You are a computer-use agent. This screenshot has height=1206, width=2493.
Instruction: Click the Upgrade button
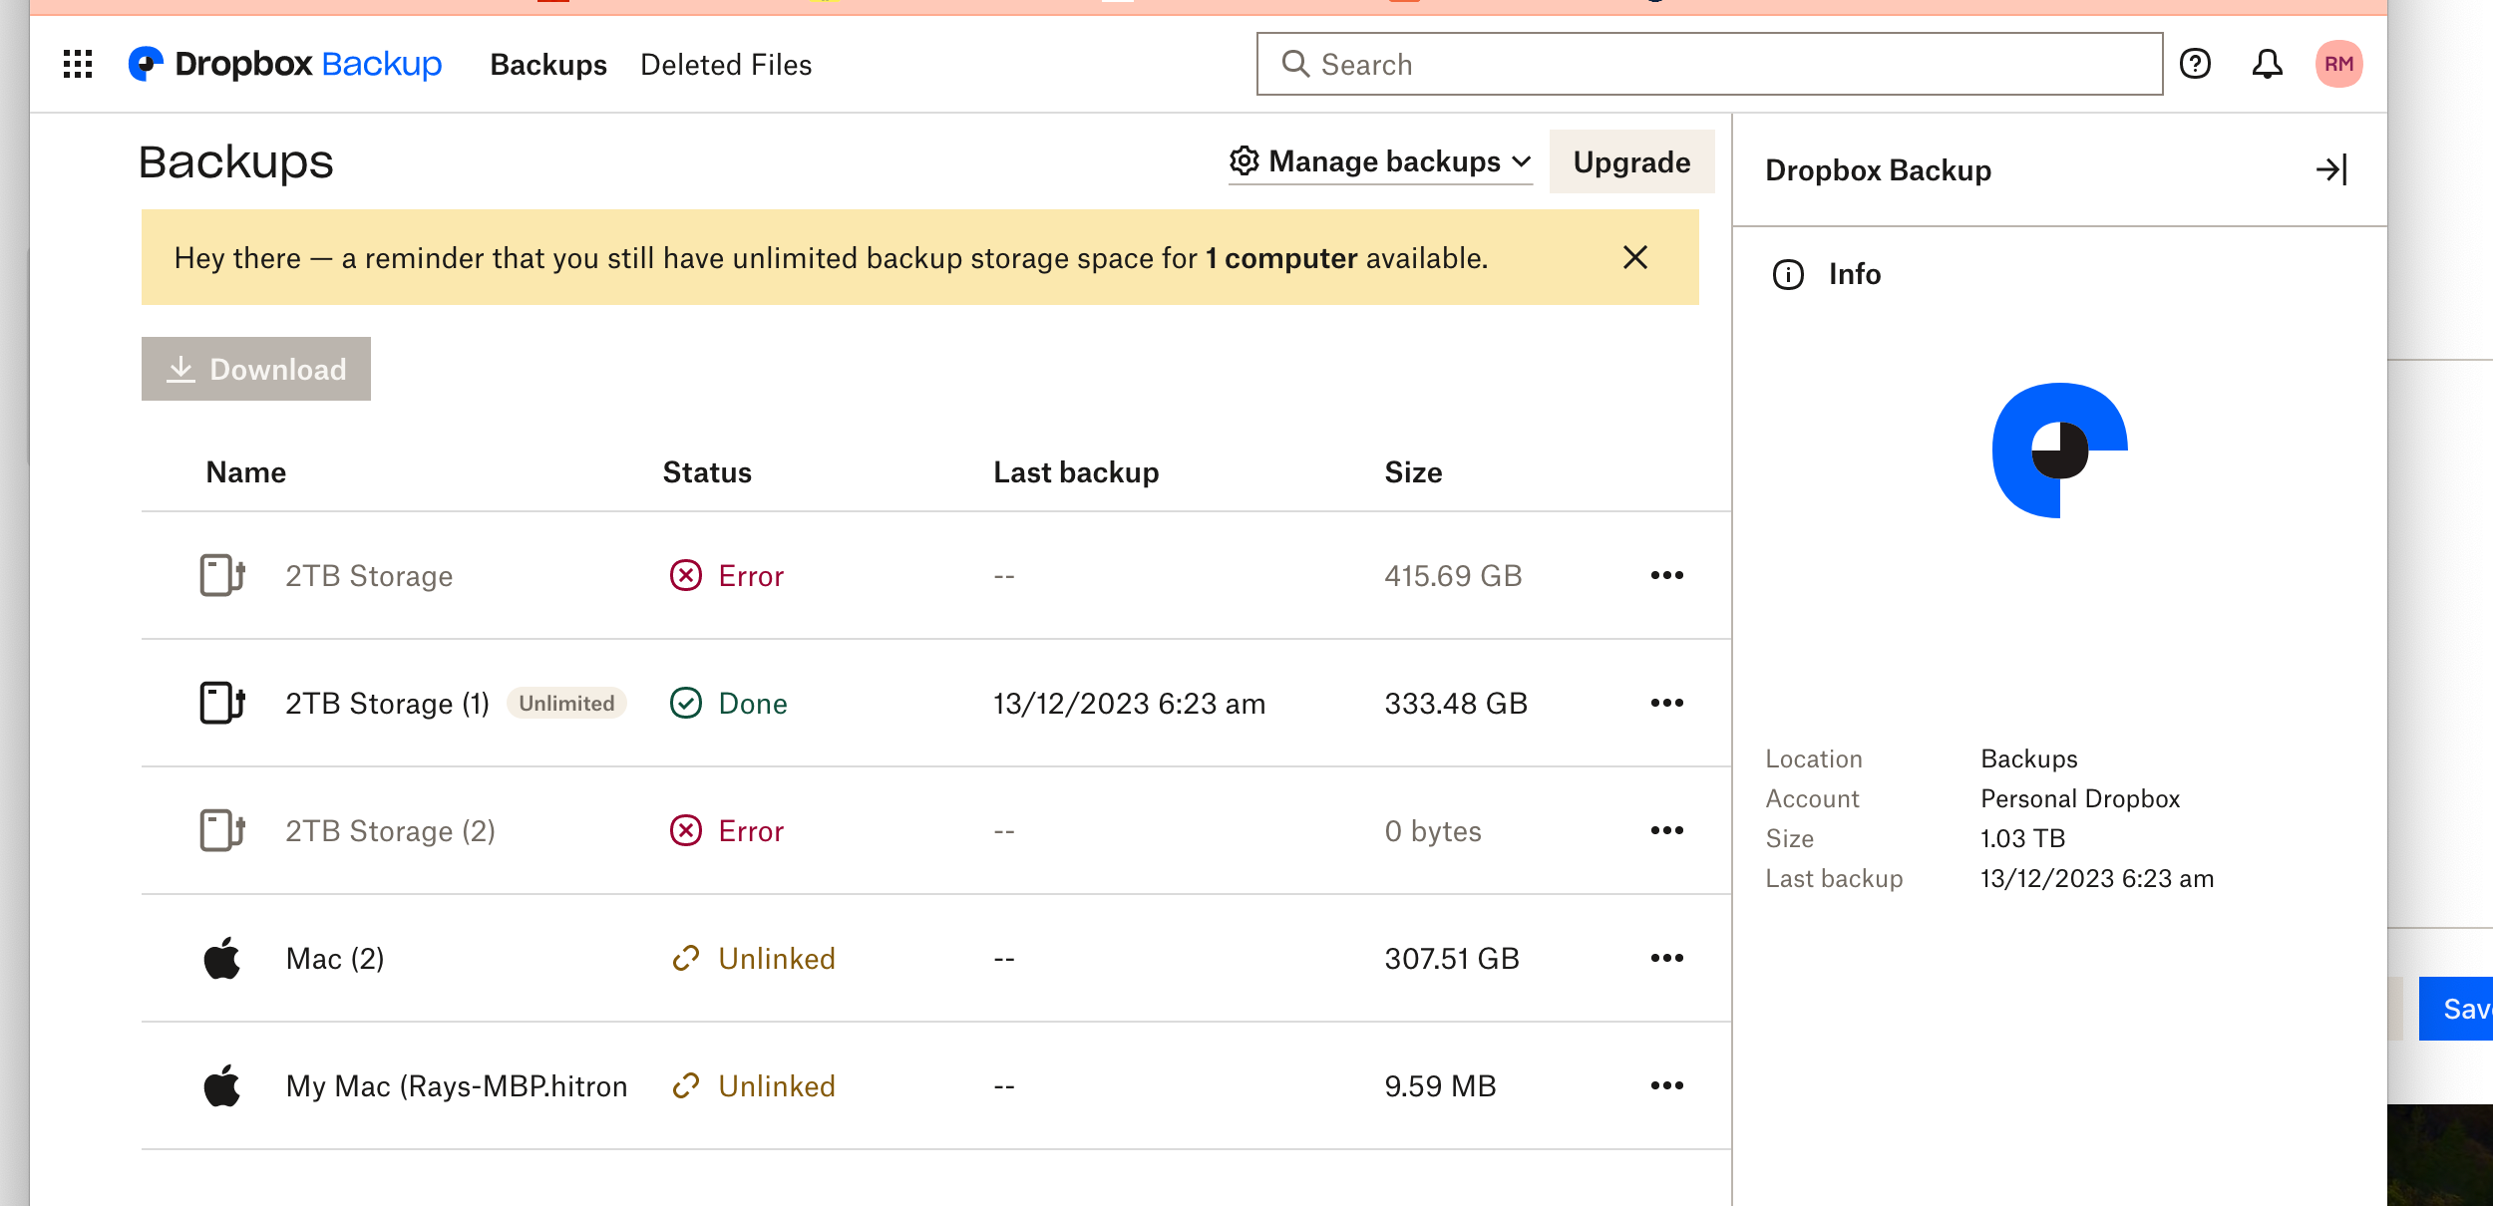[1631, 162]
